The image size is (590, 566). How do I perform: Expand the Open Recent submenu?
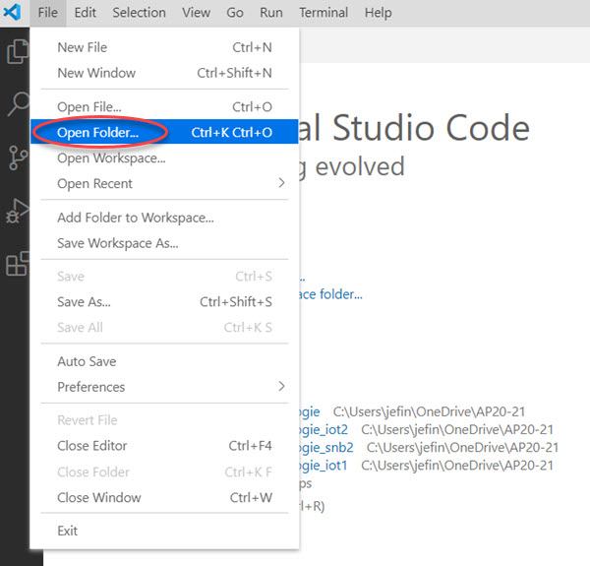[x=164, y=184]
